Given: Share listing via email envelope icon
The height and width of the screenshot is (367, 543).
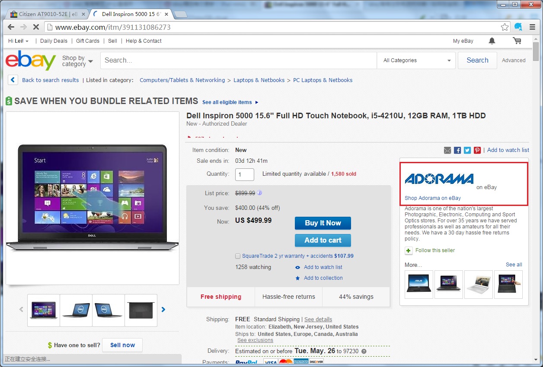Looking at the screenshot, I should point(447,150).
